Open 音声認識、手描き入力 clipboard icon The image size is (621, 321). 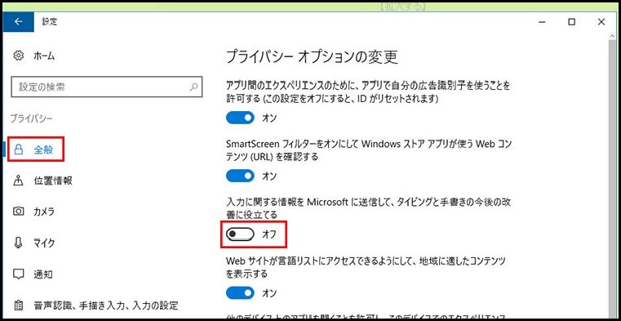18,305
